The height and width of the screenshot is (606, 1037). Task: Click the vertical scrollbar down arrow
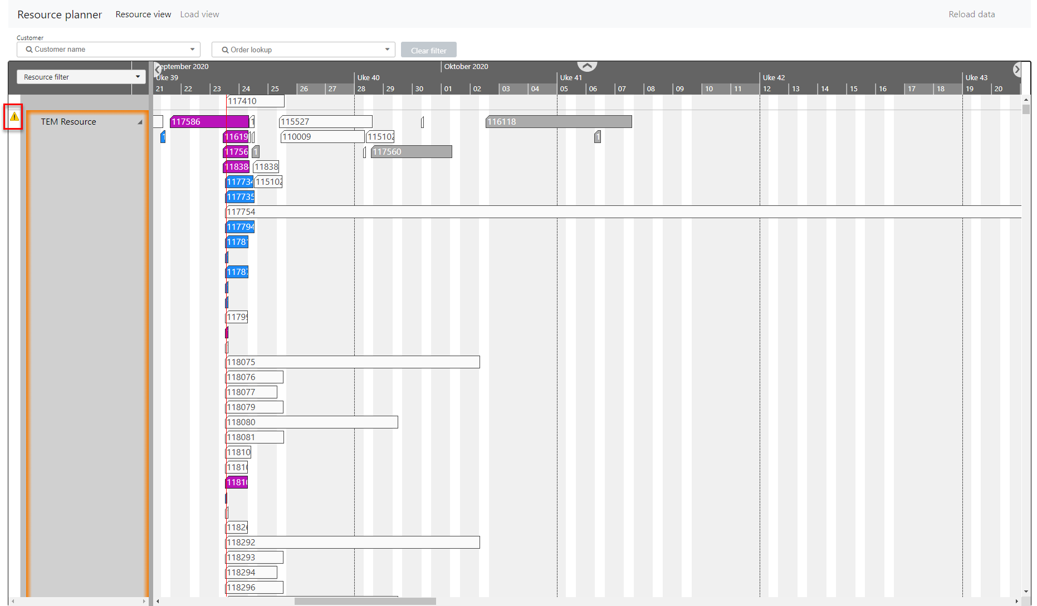click(1026, 592)
